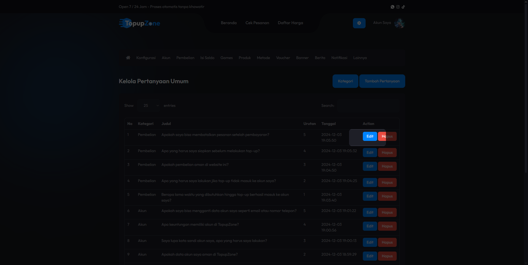Open the Lainnya admin menu
528x265 pixels.
(360, 58)
